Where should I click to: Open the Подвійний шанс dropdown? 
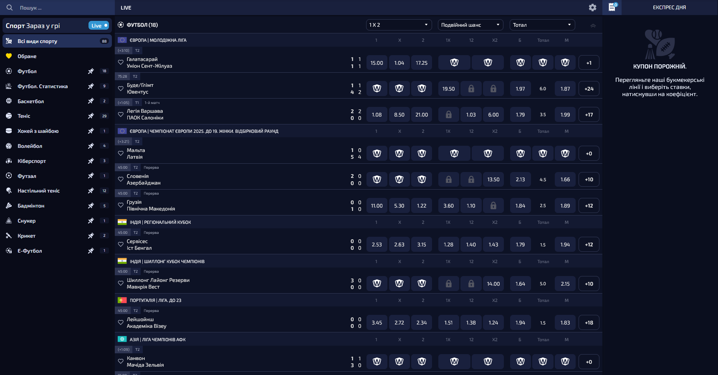point(470,25)
